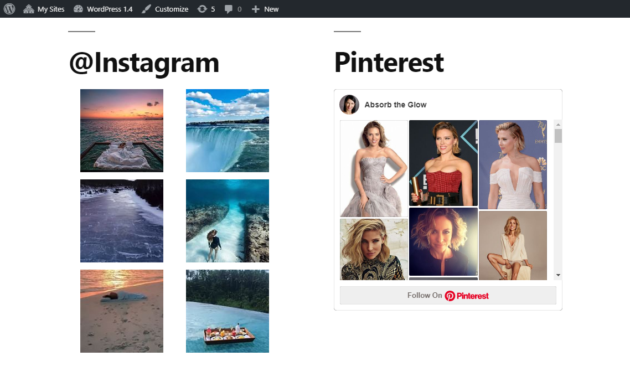Open the seated woman cream blouse pin

pyautogui.click(x=513, y=245)
